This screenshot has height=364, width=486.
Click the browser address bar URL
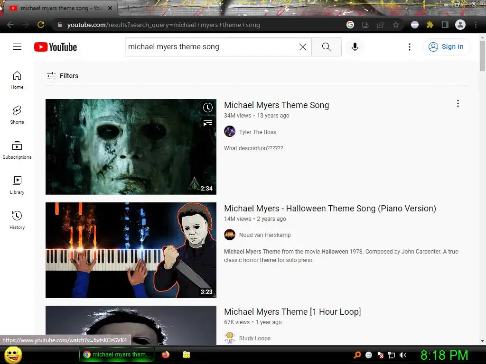pyautogui.click(x=163, y=25)
